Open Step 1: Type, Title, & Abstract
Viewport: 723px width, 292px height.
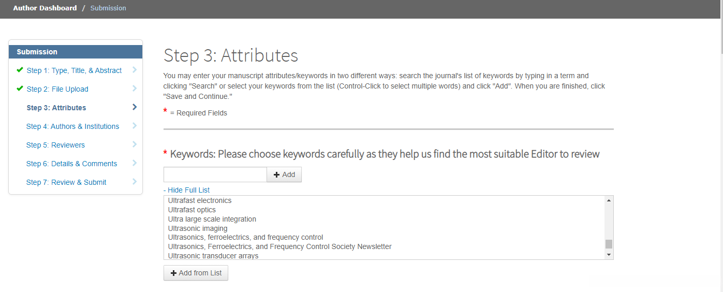click(x=74, y=70)
